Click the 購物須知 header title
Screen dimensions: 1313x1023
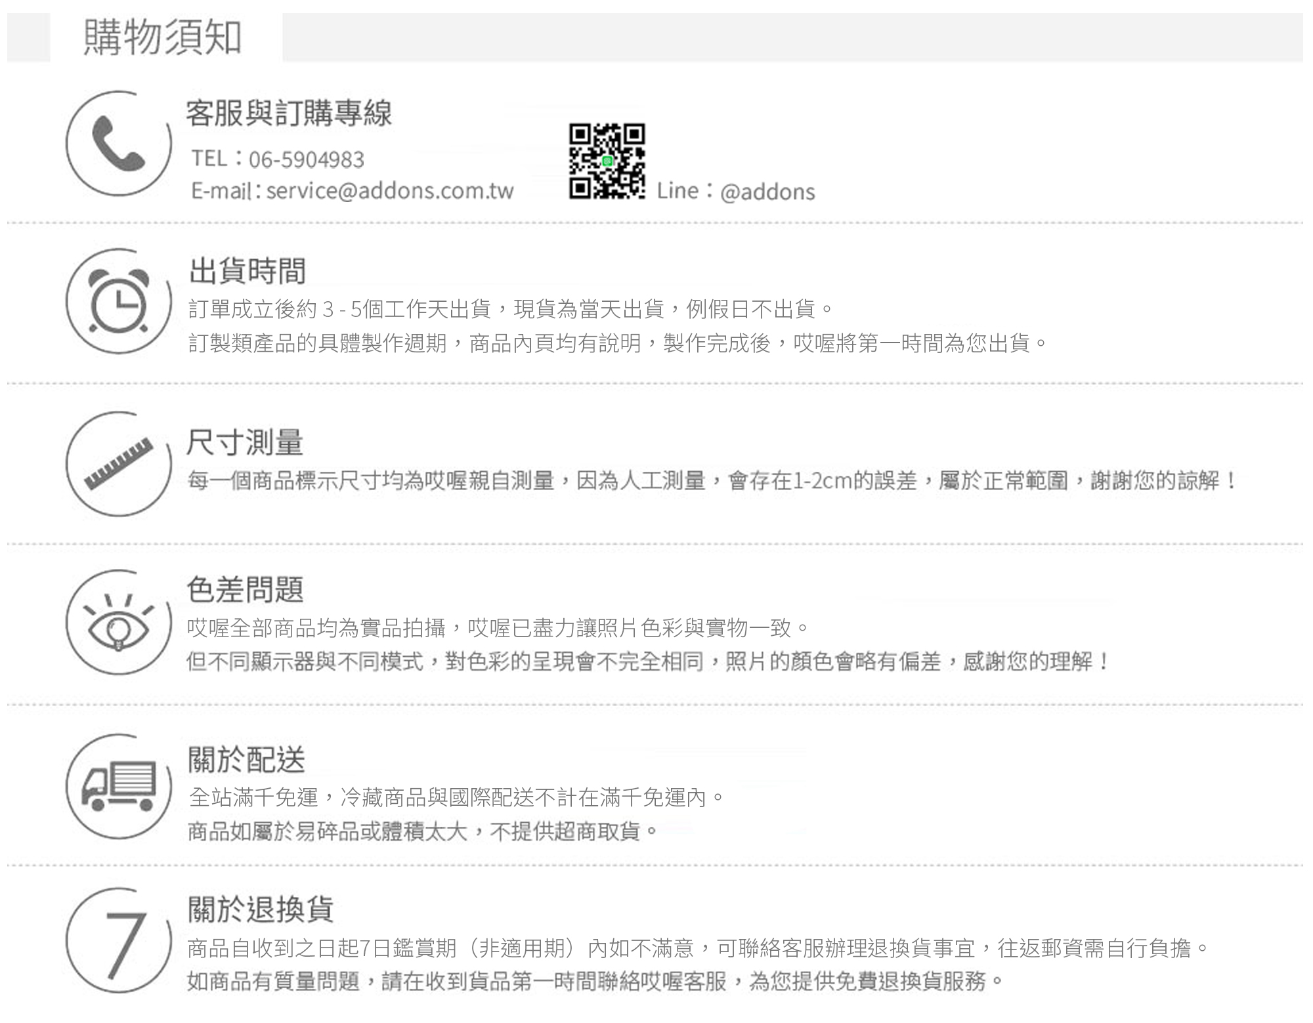tap(163, 37)
